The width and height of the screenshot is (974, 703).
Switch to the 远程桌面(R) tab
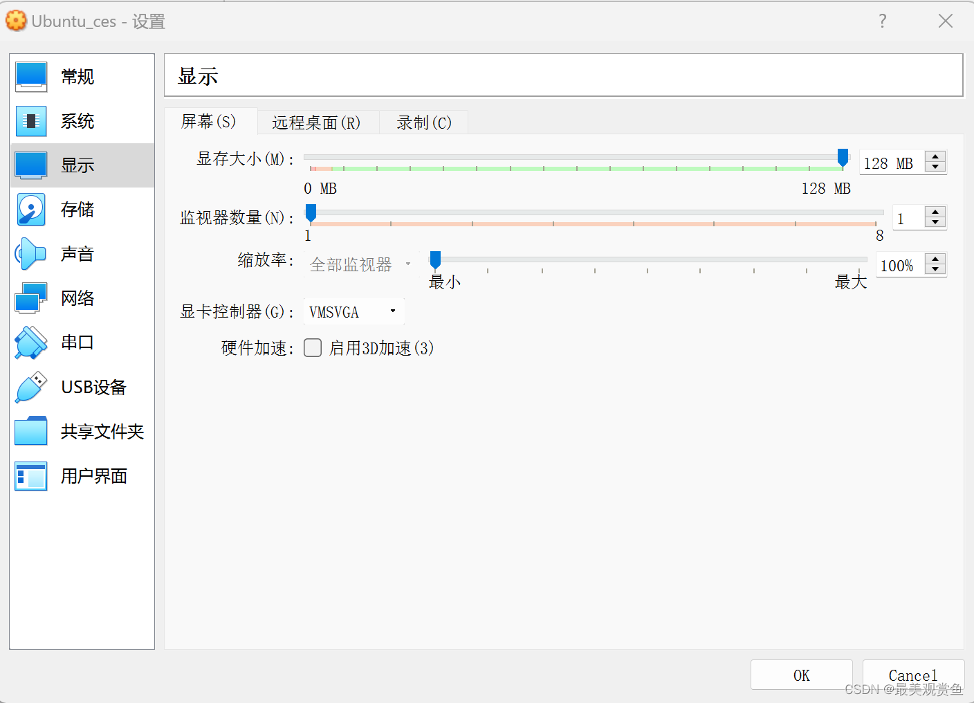pyautogui.click(x=317, y=122)
